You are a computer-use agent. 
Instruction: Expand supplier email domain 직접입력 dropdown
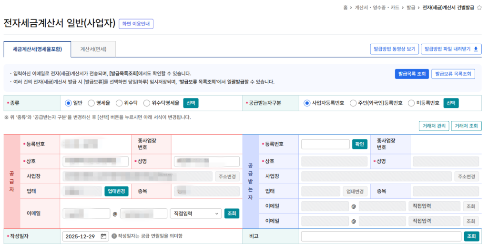click(195, 214)
